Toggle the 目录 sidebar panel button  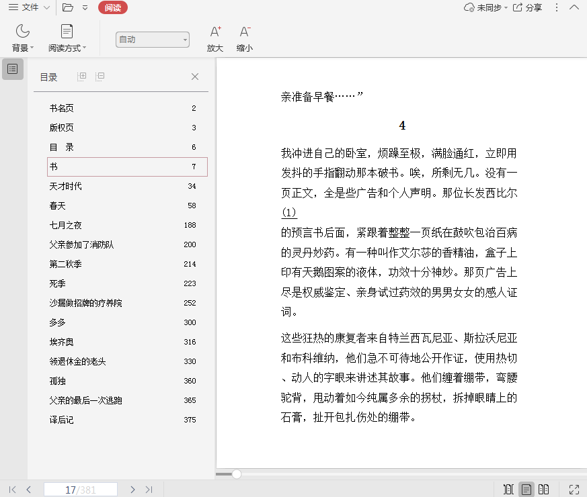[x=13, y=69]
